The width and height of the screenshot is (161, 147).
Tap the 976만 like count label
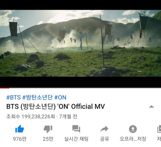click(20, 139)
